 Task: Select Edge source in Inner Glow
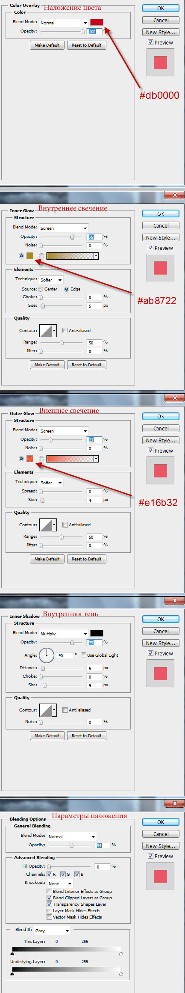(67, 289)
